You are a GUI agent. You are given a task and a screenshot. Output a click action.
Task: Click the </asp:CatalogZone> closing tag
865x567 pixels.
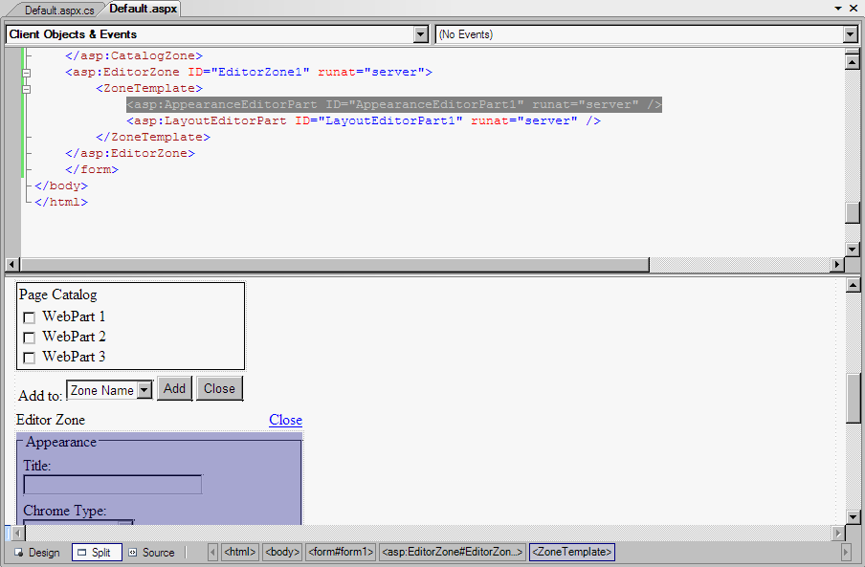[x=134, y=55]
